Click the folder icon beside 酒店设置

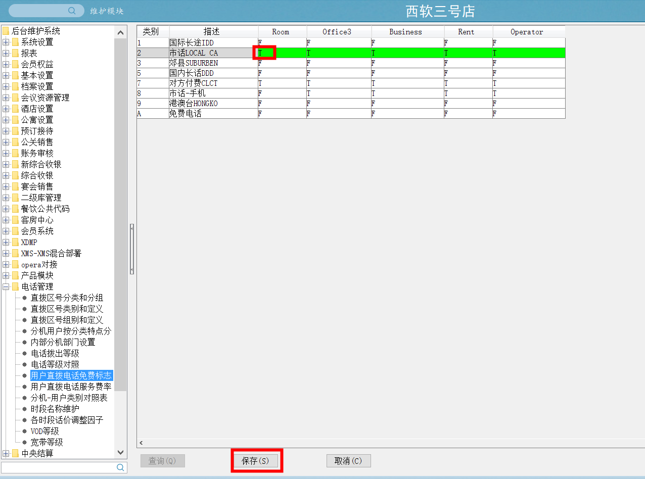pyautogui.click(x=15, y=109)
